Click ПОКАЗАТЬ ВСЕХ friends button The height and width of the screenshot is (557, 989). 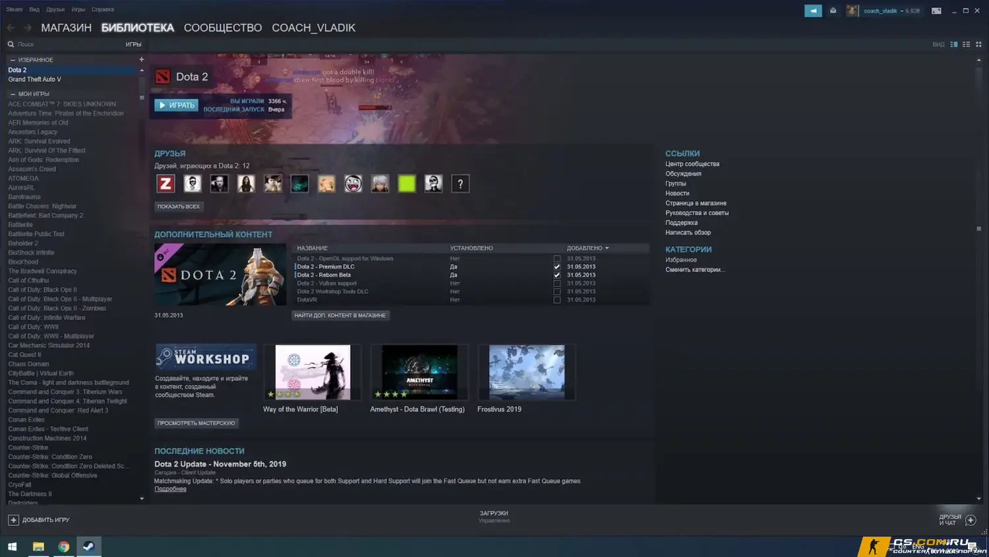point(179,207)
